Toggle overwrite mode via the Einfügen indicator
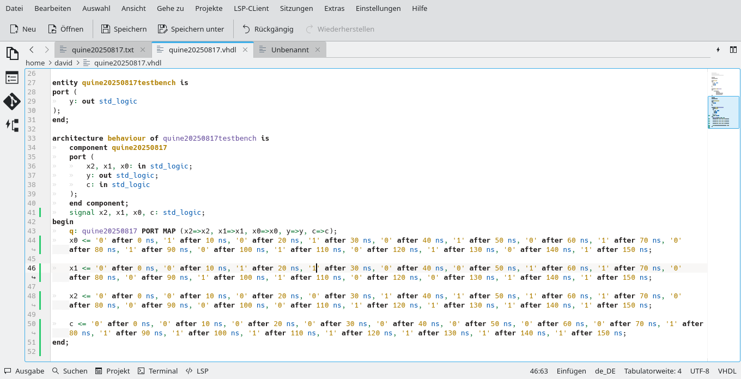 point(571,371)
